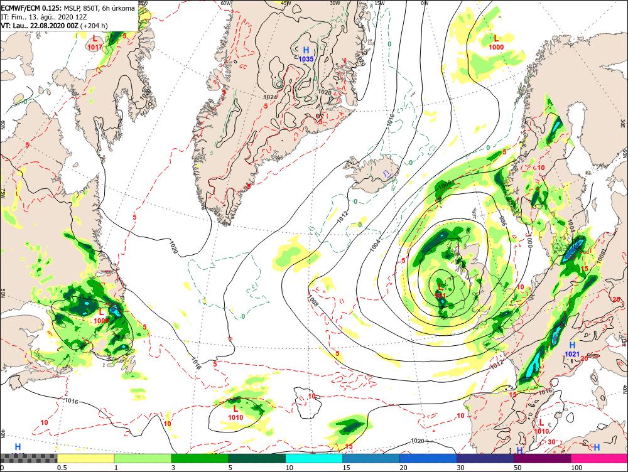
Task: Click the '(+204 h)' forecast offset text
Action: click(94, 26)
